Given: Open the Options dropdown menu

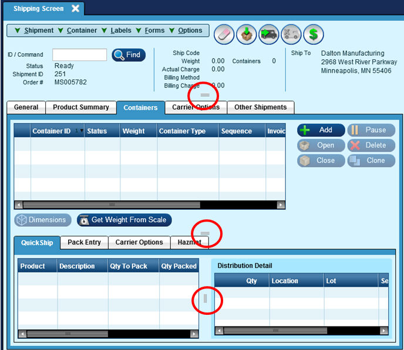Looking at the screenshot, I should (x=186, y=30).
